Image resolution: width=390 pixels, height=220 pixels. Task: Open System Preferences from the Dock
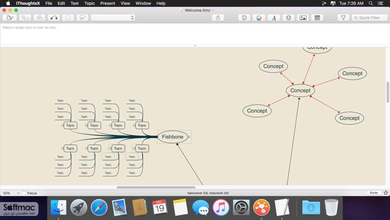pyautogui.click(x=241, y=207)
